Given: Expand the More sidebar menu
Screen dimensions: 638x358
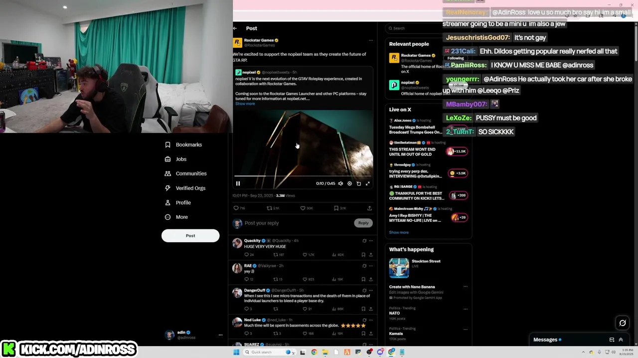Looking at the screenshot, I should [x=176, y=217].
